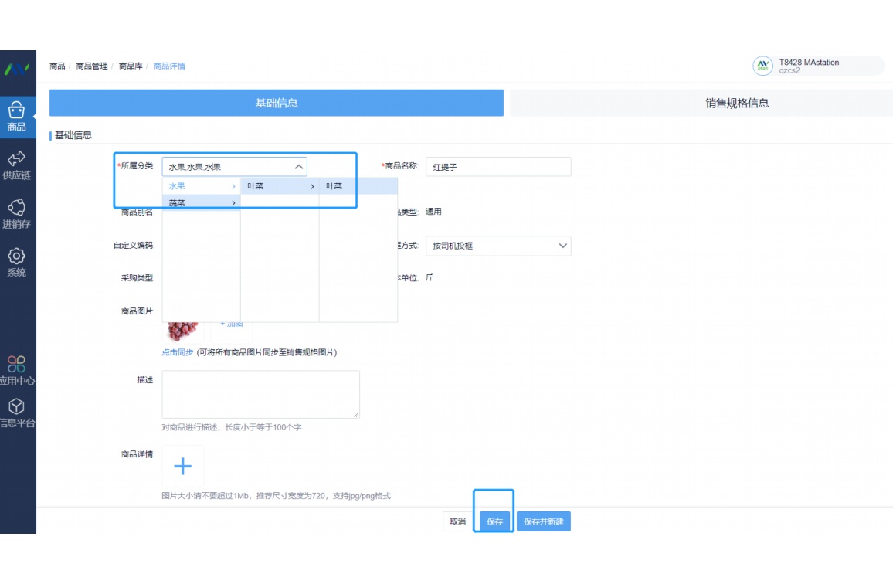The image size is (893, 584).
Task: Click the green logo at sidebar top
Action: point(17,69)
